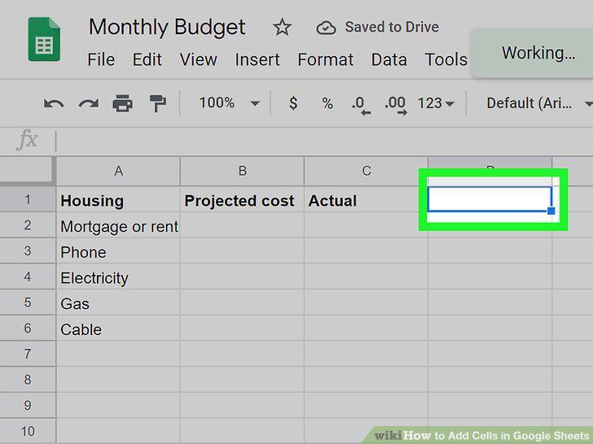Select row 6 header
593x444 pixels.
click(x=28, y=328)
